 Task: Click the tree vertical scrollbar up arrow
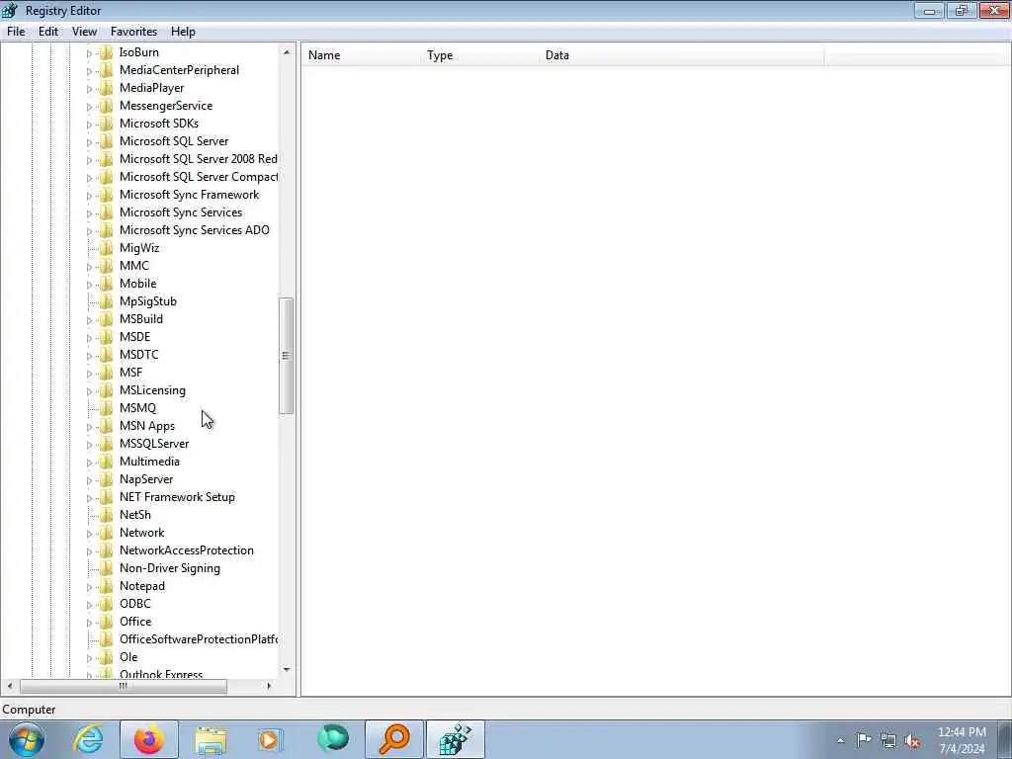287,52
